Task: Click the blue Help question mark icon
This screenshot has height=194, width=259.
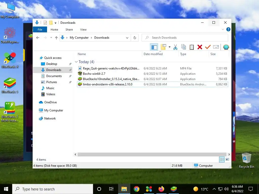Action: pyautogui.click(x=228, y=29)
